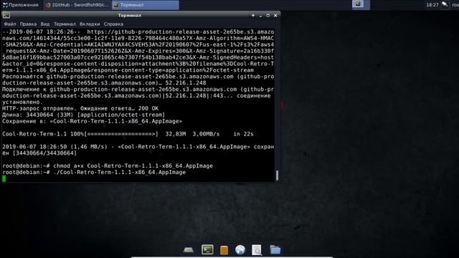Screen dimensions: 459x258
Task: Launch the terminal emulator from the dock
Action: 207,249
